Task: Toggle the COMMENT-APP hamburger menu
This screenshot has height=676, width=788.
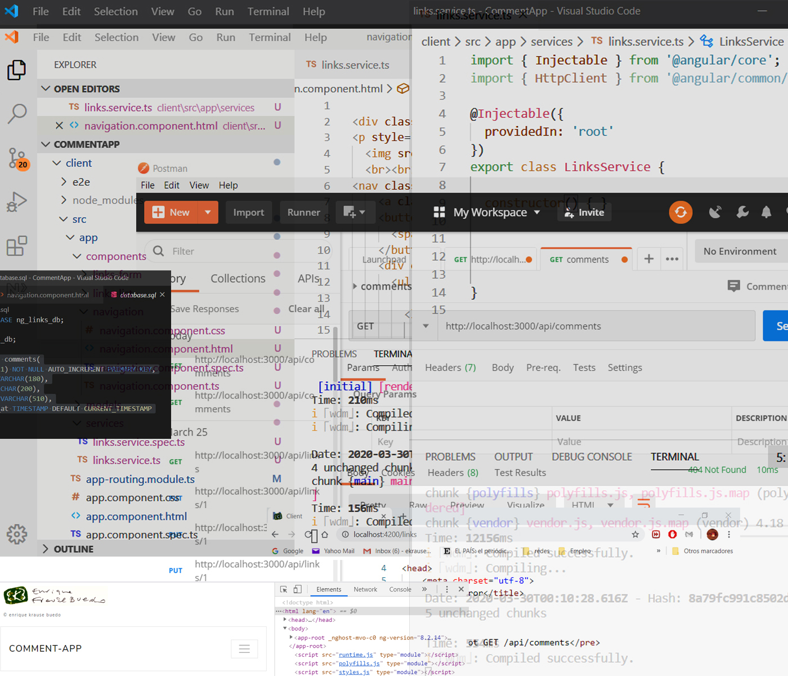Action: (244, 649)
